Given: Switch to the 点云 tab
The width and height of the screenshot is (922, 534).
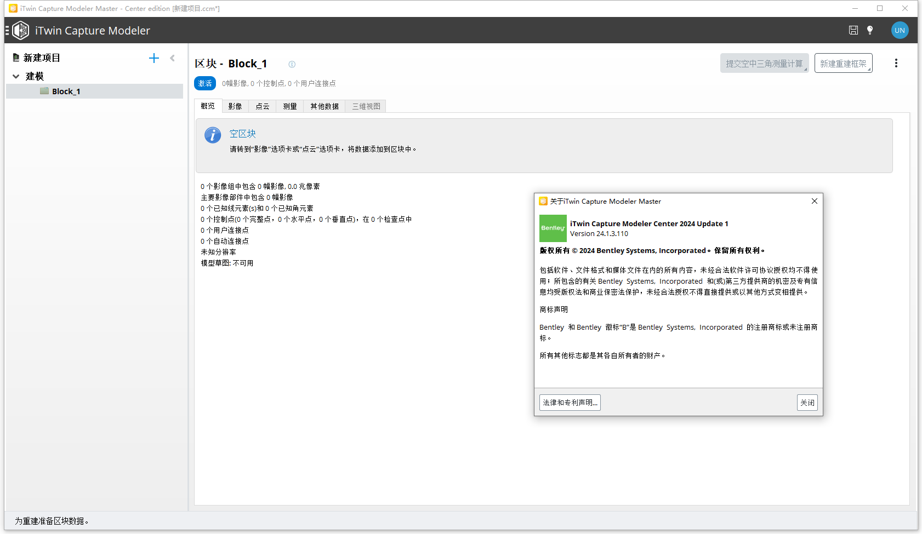Looking at the screenshot, I should (263, 106).
